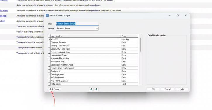Click the Line Heading column header
The width and height of the screenshot is (212, 110).
pyautogui.click(x=86, y=36)
